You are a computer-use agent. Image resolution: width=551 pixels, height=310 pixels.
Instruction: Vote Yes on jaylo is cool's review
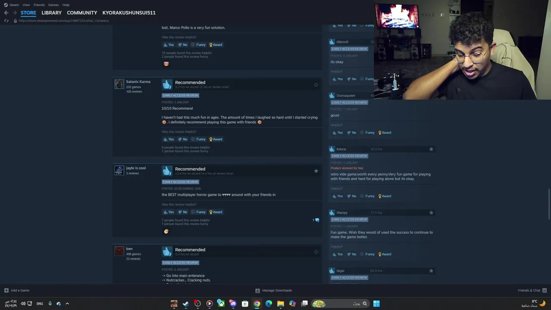click(168, 212)
